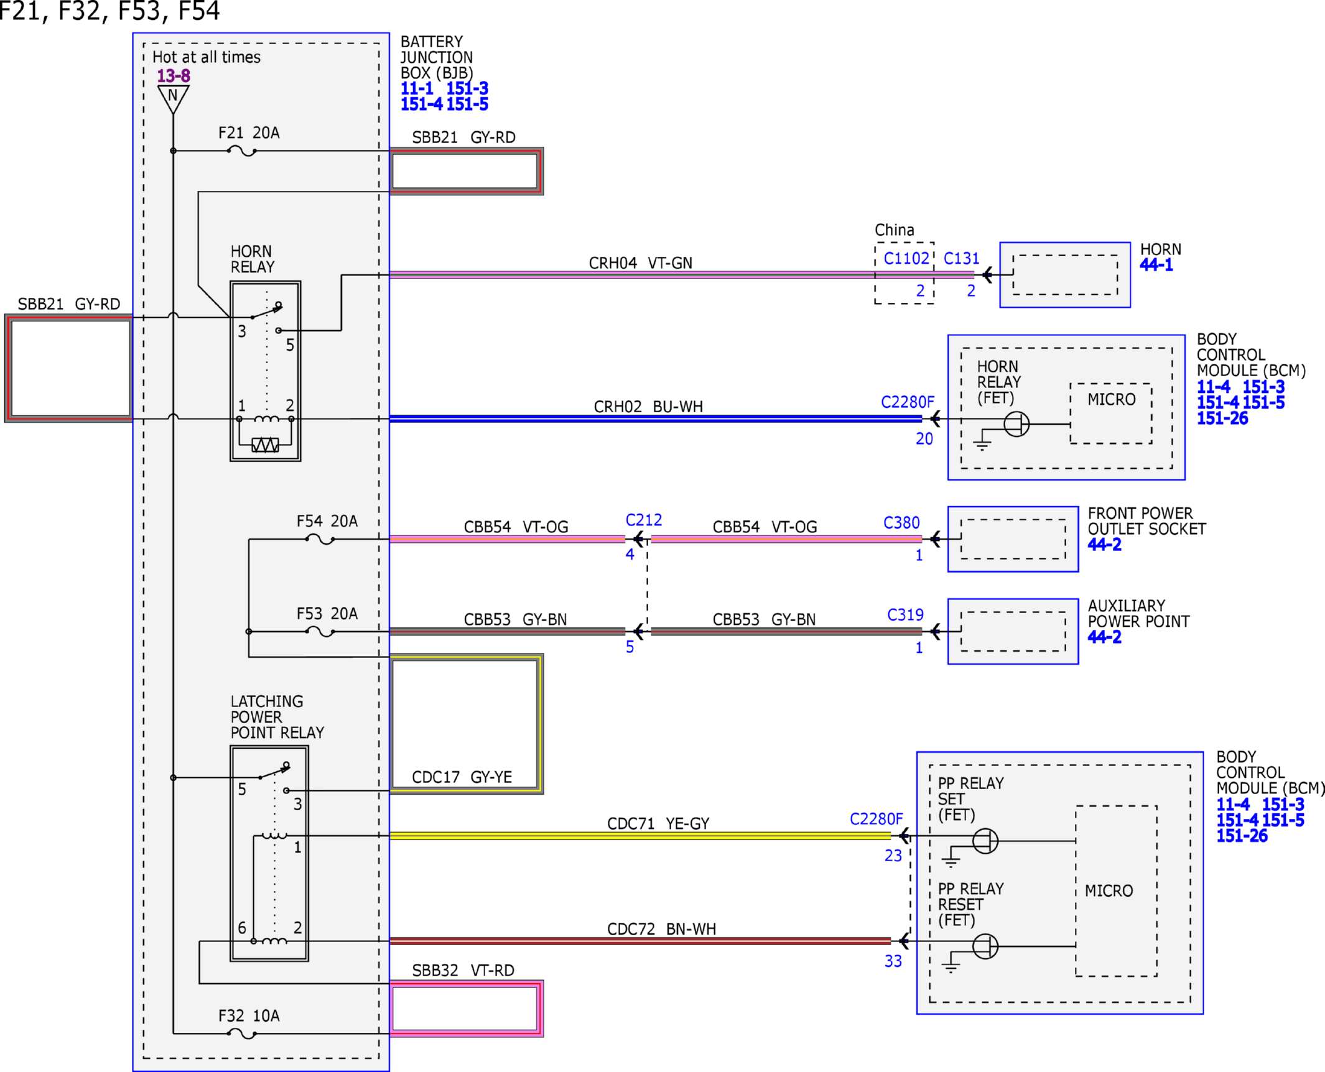Open the 151-5 link under Battery Junction Box
Viewport: 1325px width, 1072px height.
[x=467, y=104]
